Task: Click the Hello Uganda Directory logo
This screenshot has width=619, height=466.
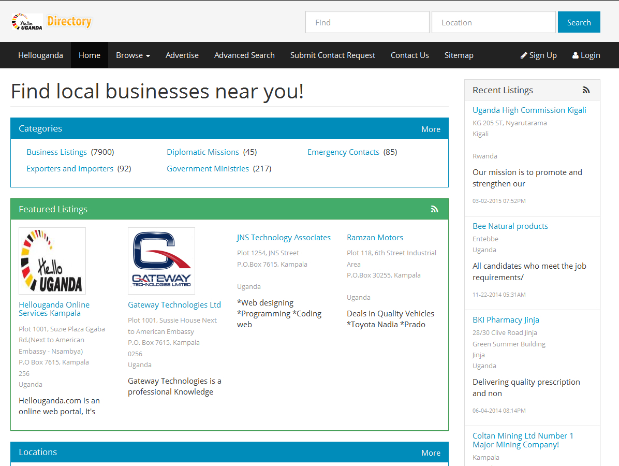Action: click(52, 22)
